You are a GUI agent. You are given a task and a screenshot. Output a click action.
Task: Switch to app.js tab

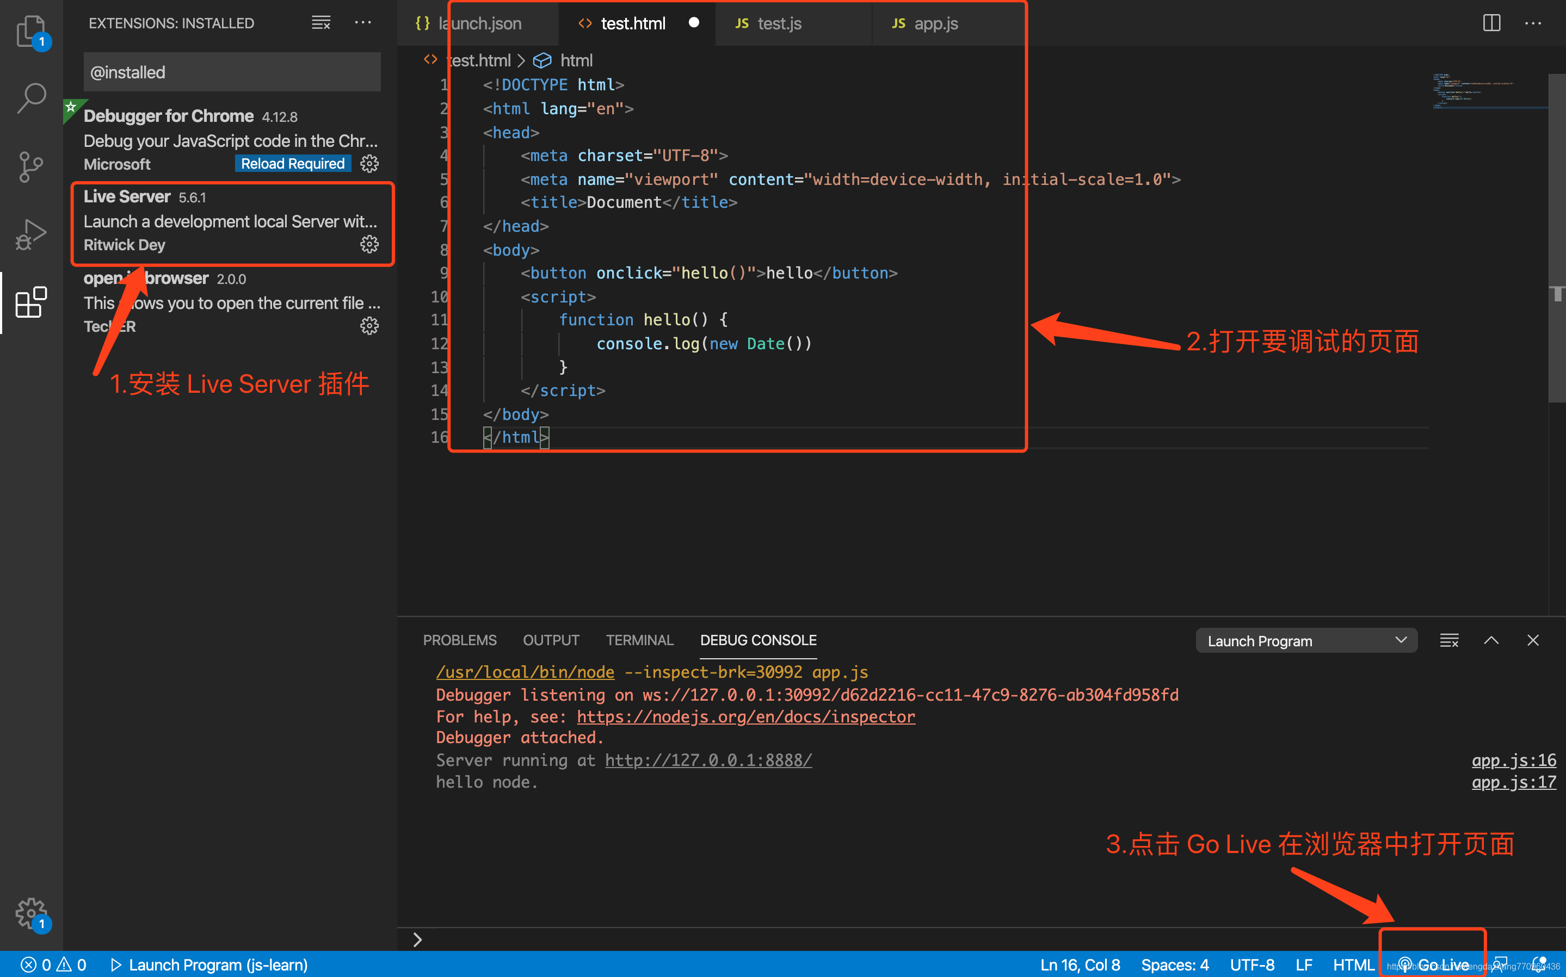949,23
